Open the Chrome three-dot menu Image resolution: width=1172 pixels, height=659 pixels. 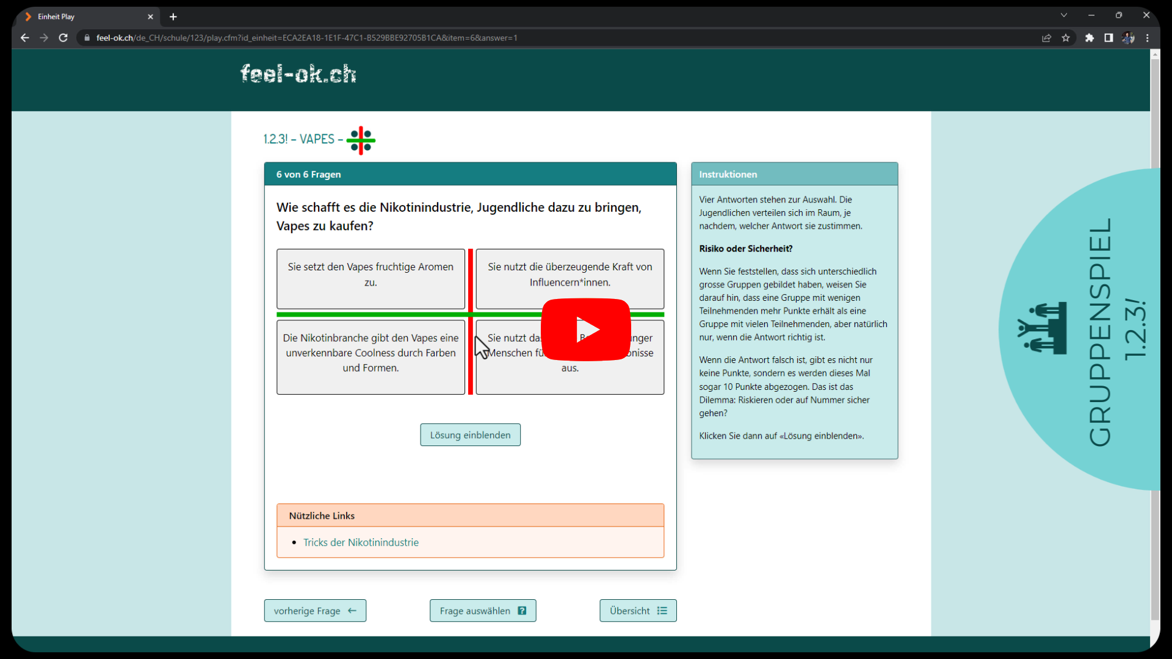(1148, 38)
